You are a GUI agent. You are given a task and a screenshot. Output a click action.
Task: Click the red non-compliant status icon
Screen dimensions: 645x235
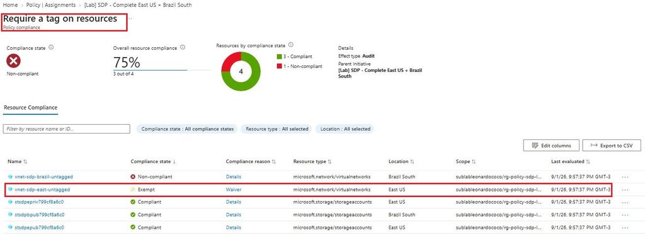[x=14, y=61]
